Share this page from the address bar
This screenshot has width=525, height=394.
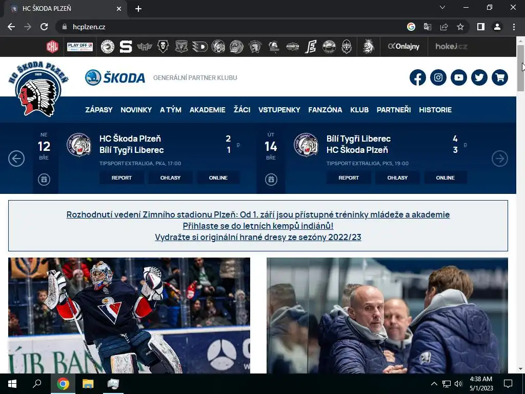(x=444, y=27)
